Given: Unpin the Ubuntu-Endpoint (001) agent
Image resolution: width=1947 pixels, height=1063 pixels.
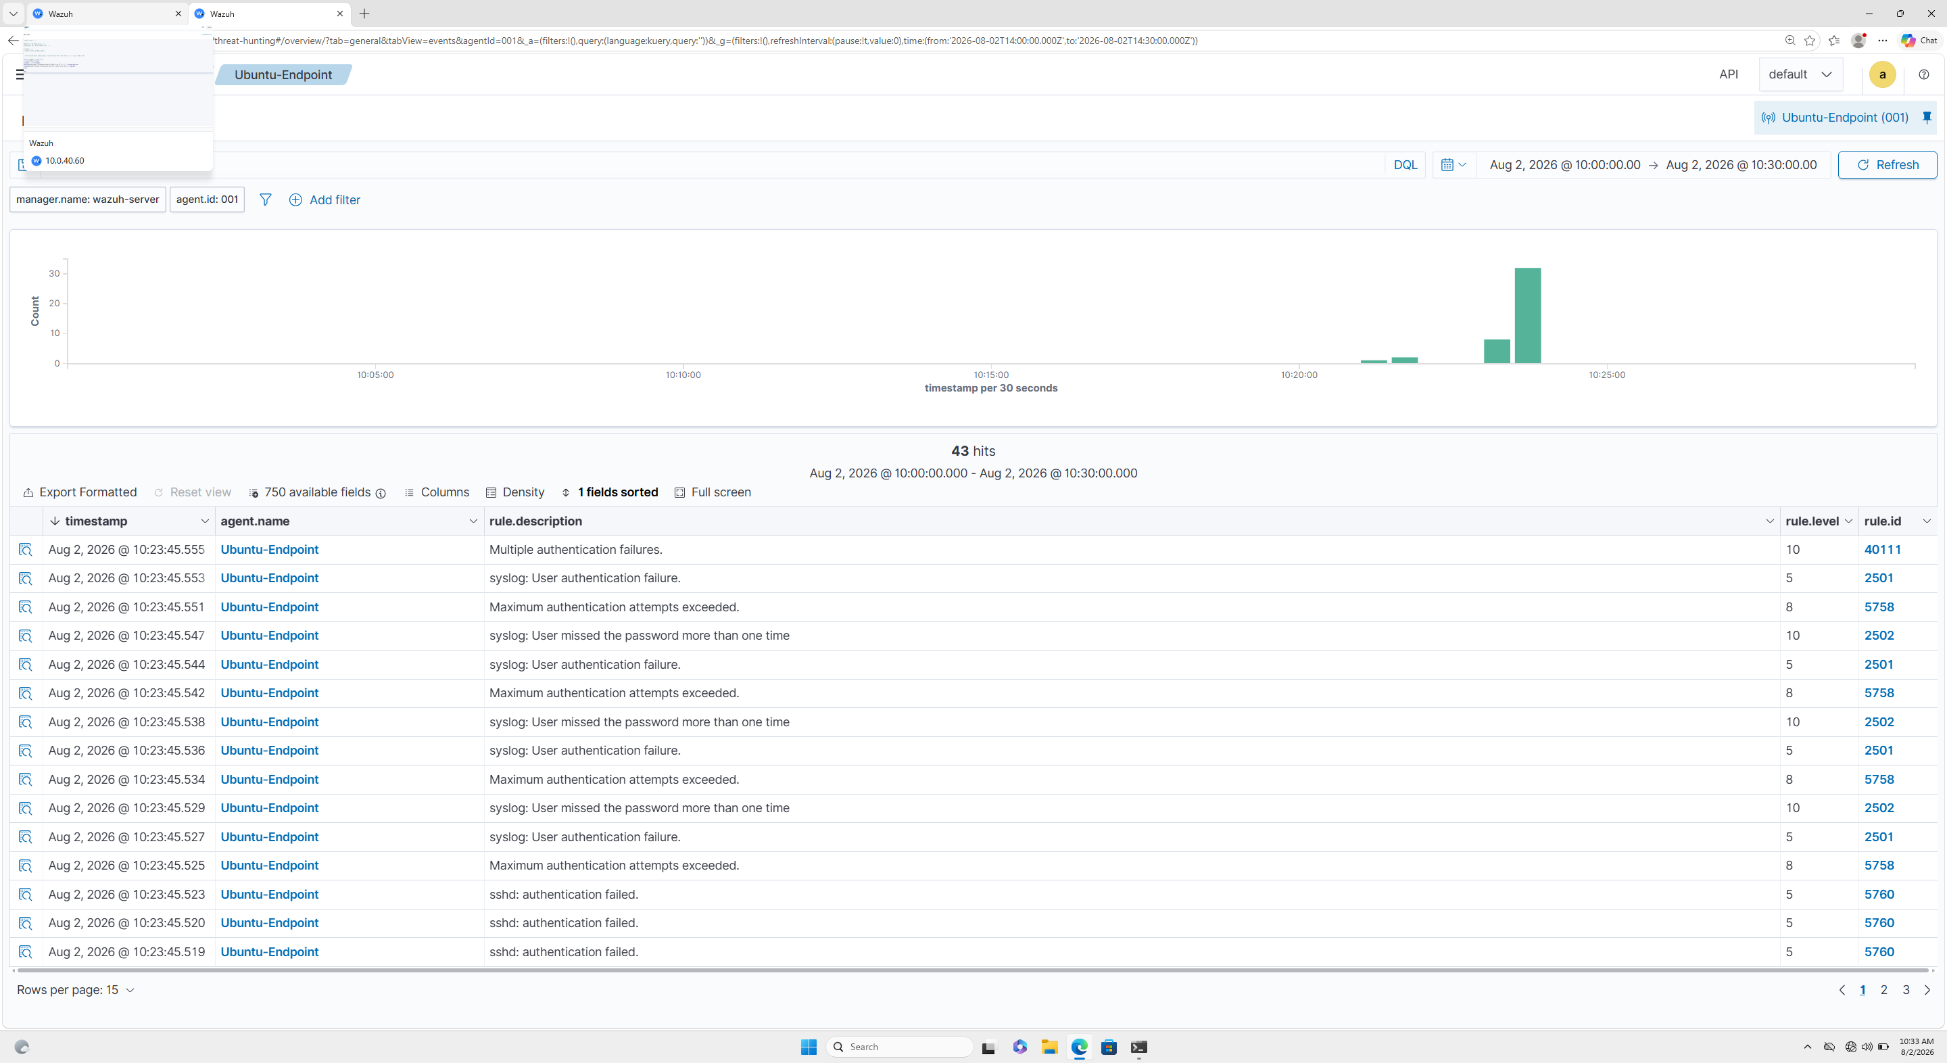Looking at the screenshot, I should (x=1927, y=117).
